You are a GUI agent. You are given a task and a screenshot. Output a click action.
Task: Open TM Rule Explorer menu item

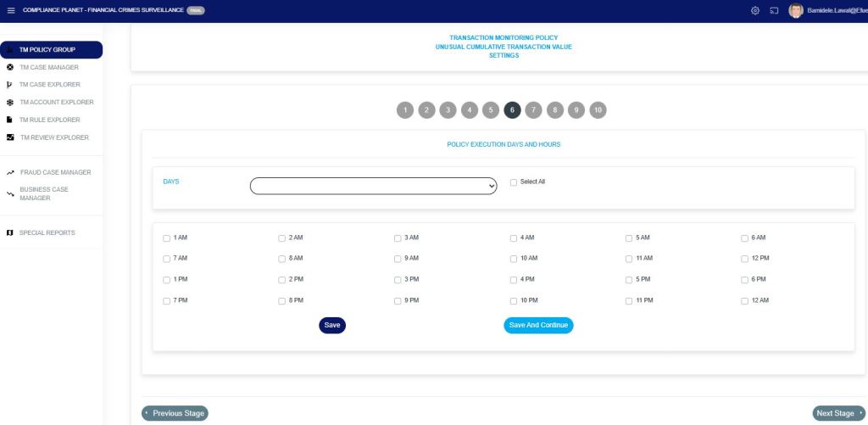click(49, 120)
